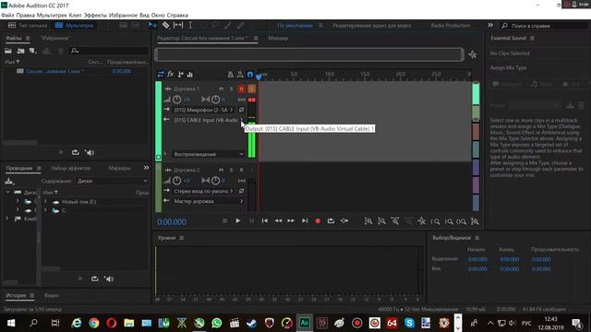The width and height of the screenshot is (591, 332).
Task: Toggle polarity reverse on Дорожка 1 input
Action: coord(241,110)
